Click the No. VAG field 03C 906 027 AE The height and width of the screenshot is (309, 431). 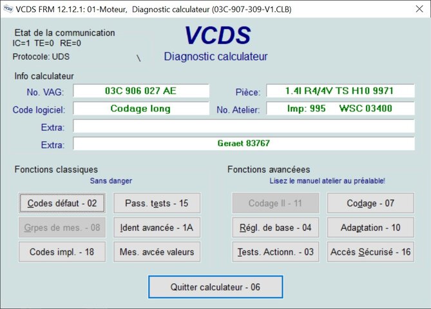[x=141, y=91]
